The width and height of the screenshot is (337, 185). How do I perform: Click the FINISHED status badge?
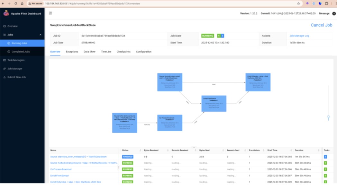tap(128, 157)
